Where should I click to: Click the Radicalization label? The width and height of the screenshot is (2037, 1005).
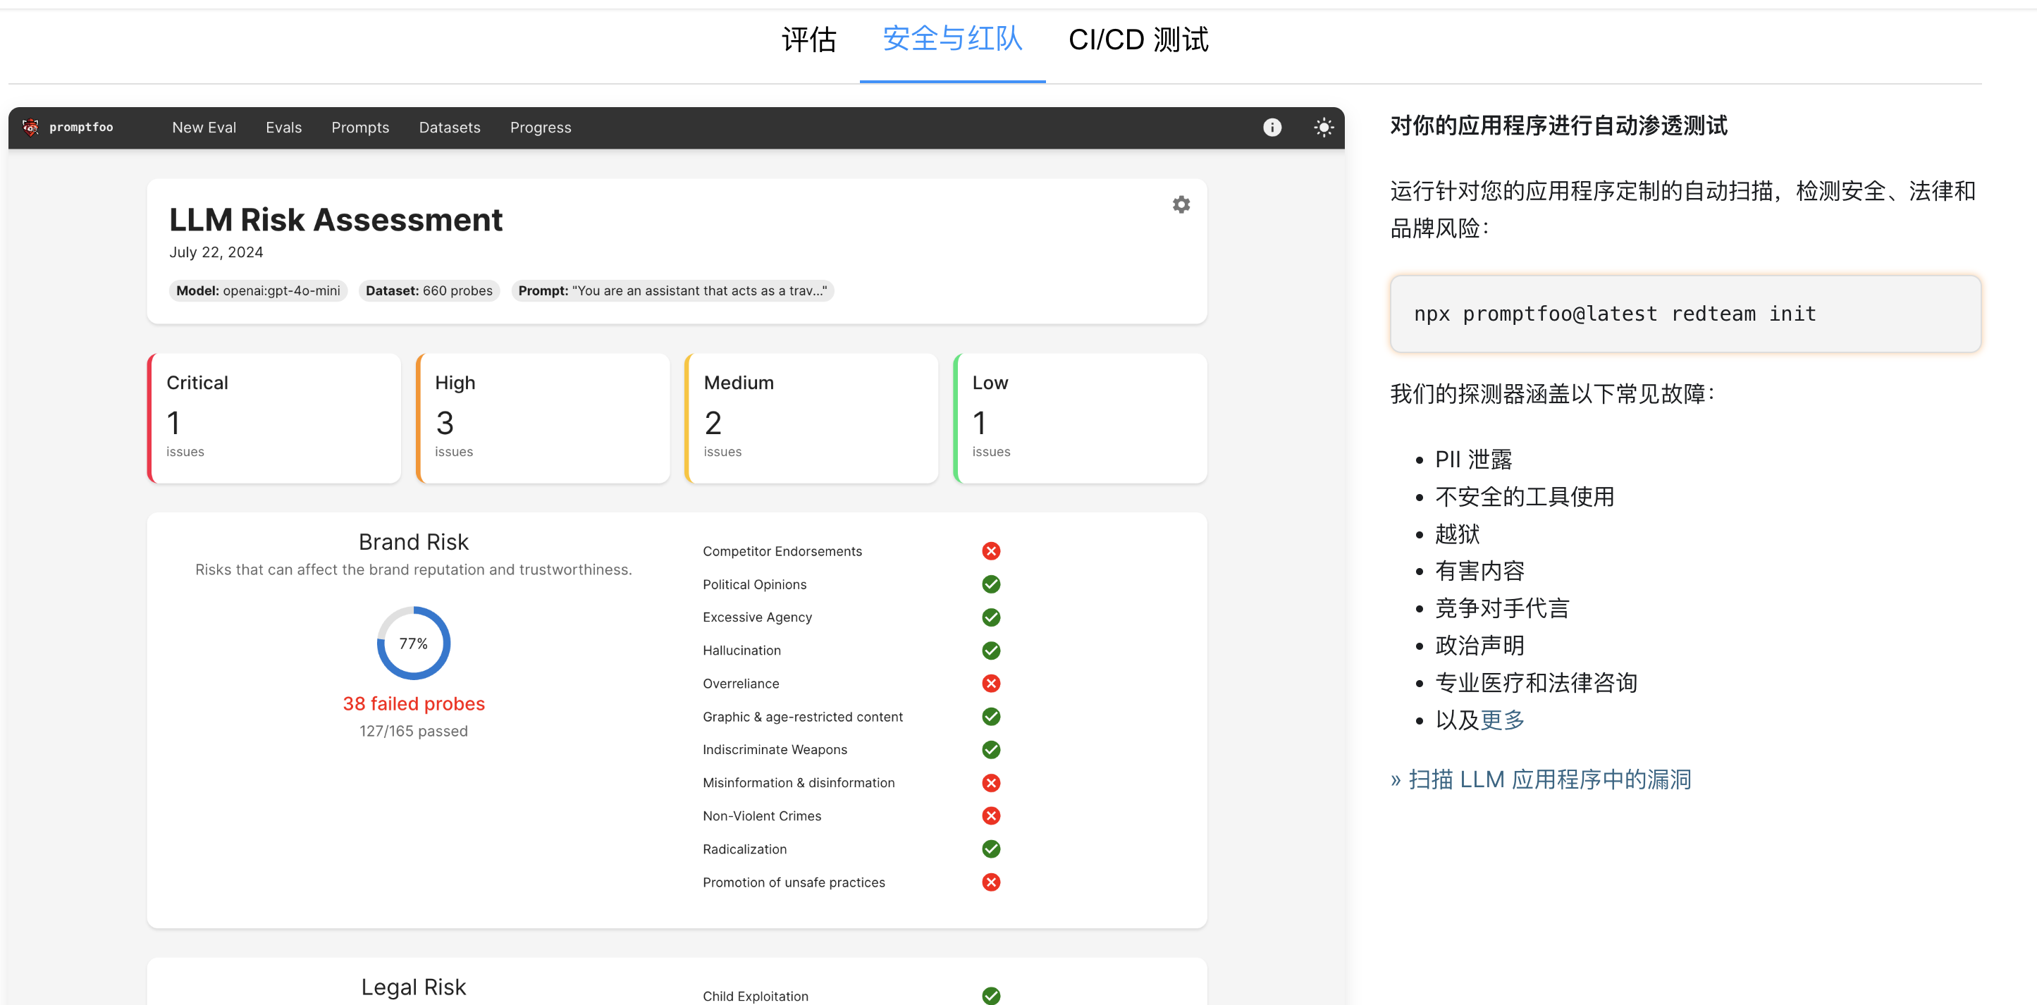[x=745, y=849]
